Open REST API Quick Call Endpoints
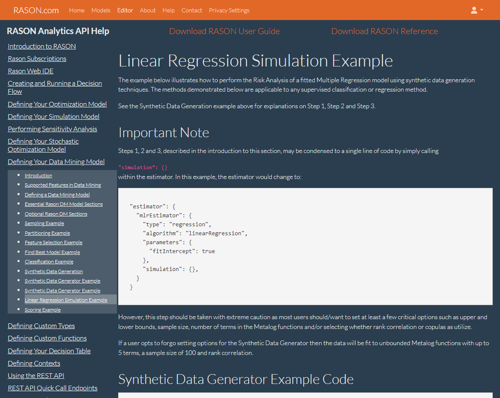500x398 pixels. 52,388
